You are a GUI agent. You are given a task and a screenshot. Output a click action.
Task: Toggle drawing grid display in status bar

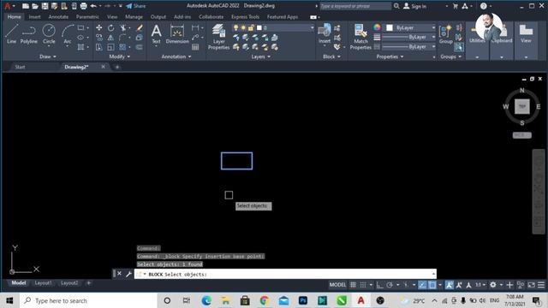(x=353, y=285)
